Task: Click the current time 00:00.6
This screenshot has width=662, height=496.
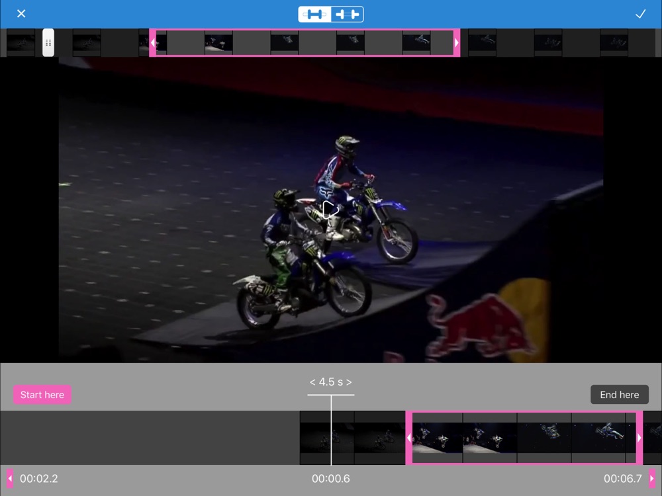Action: pos(330,479)
